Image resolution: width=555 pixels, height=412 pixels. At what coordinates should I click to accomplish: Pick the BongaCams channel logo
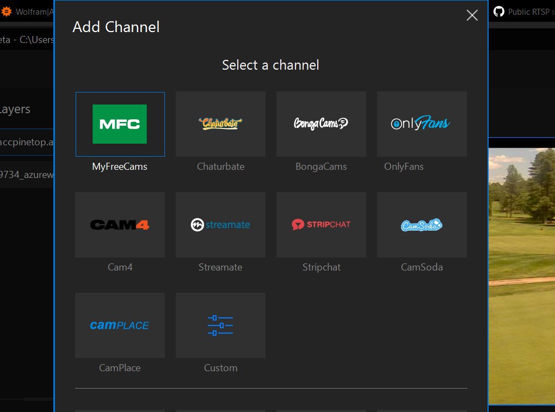(321, 124)
